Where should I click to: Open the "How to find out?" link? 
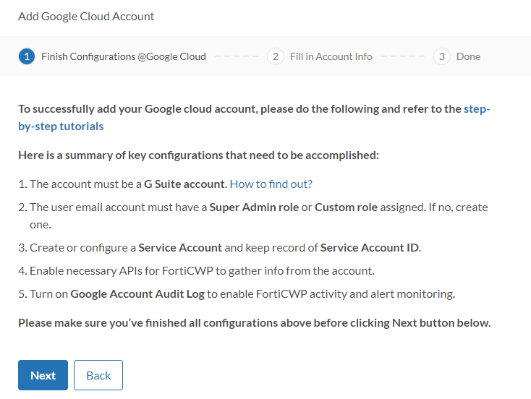271,184
